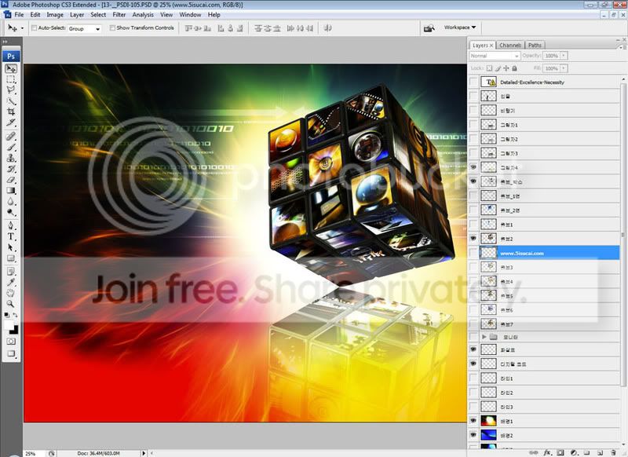Select the Notes tool

11,272
